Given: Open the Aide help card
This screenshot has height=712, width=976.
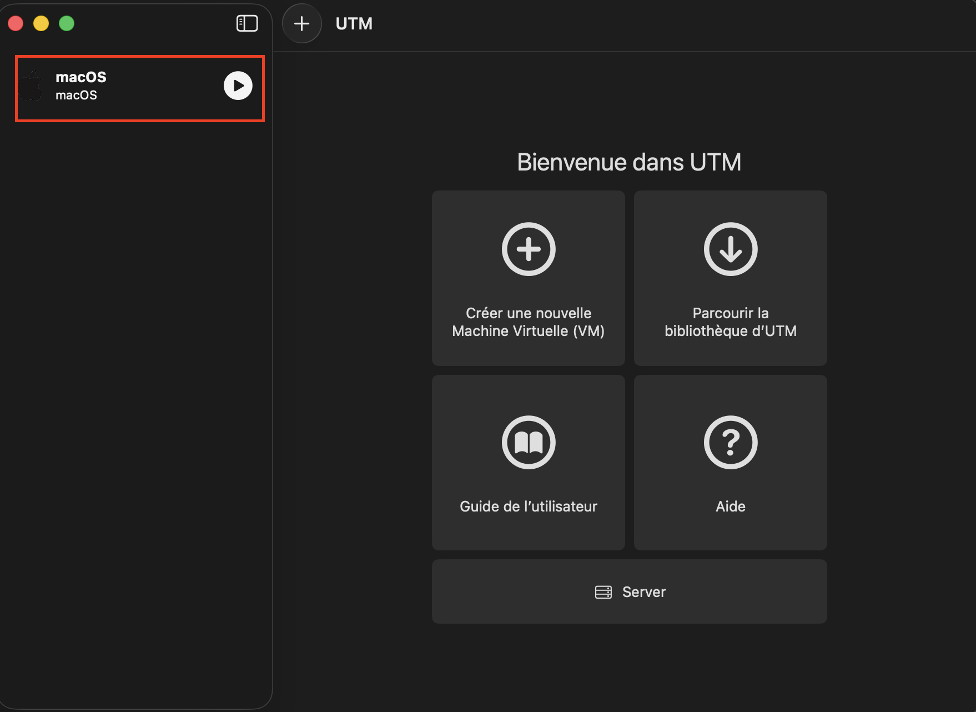Looking at the screenshot, I should 731,463.
